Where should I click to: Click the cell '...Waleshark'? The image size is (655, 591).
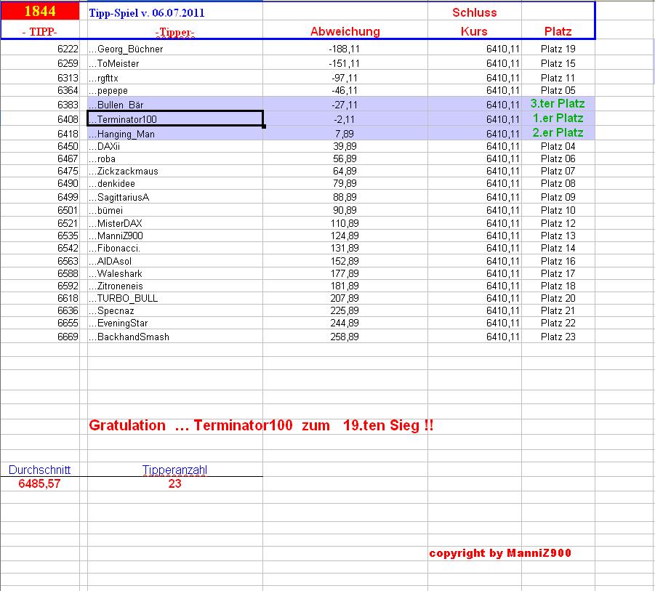click(175, 273)
